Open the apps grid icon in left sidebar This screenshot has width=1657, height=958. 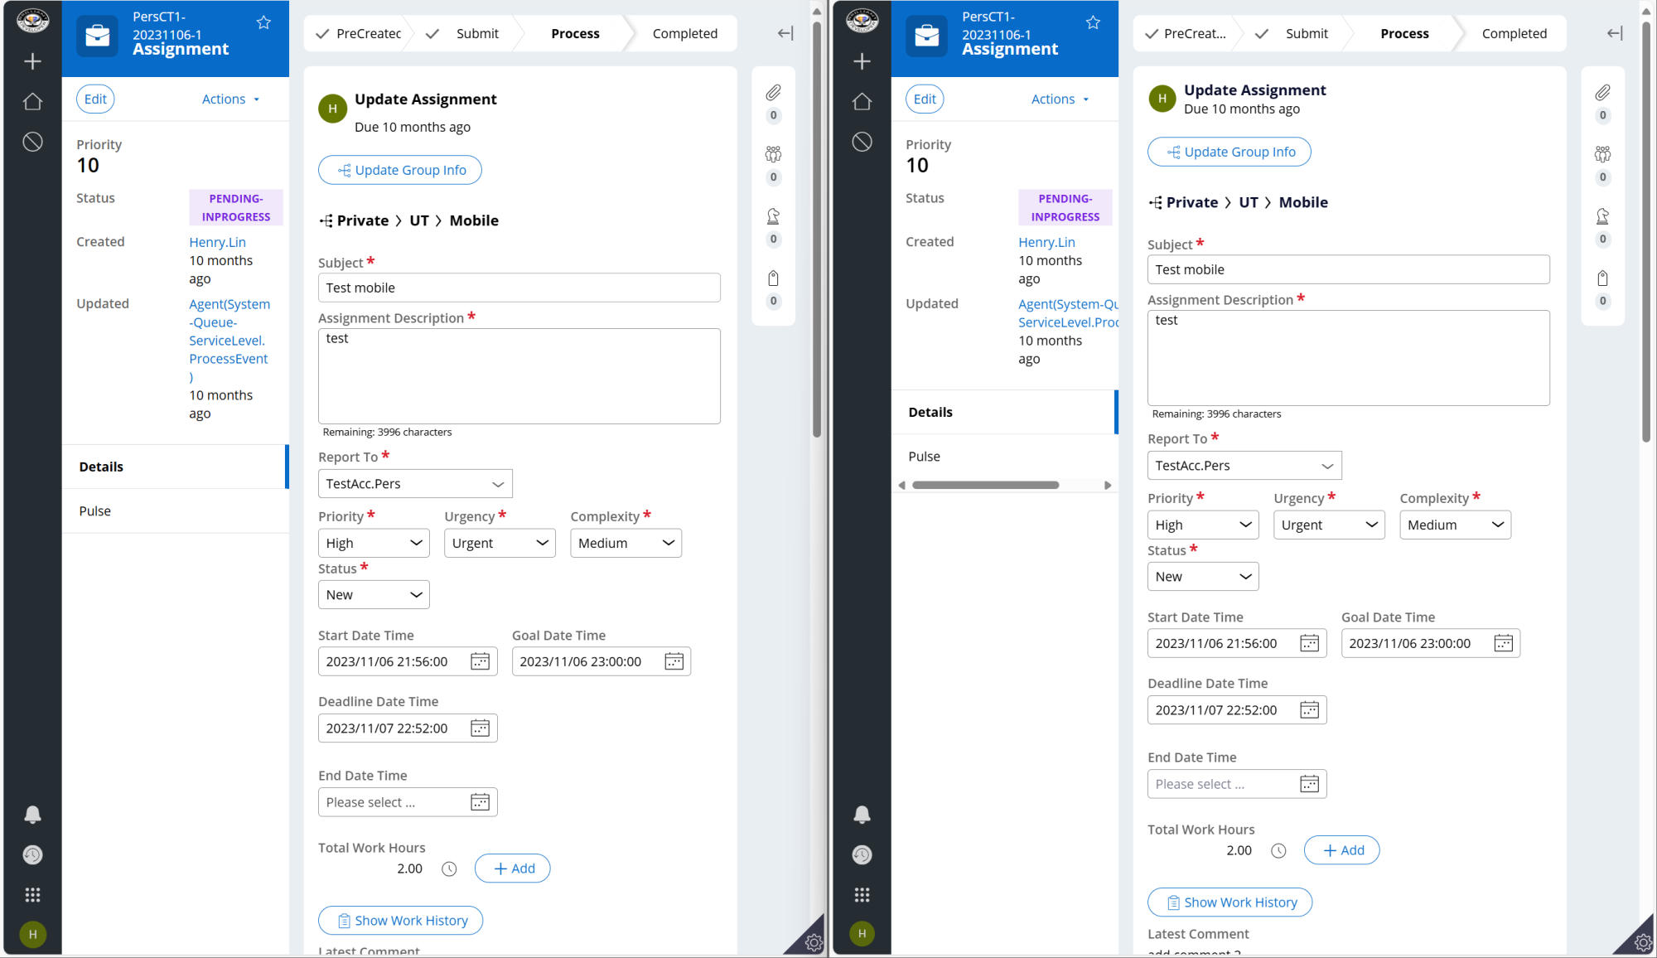click(32, 895)
